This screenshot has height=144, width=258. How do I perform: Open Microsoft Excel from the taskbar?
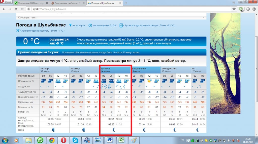point(121,140)
